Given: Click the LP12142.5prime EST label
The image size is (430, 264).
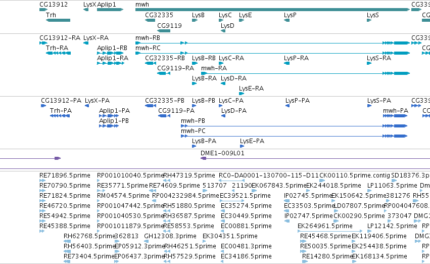Looking at the screenshot, I should [x=392, y=226].
